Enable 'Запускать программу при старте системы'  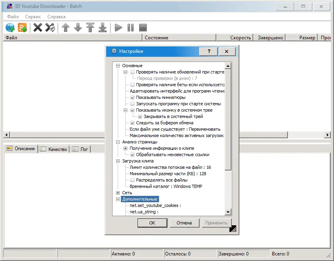point(132,104)
